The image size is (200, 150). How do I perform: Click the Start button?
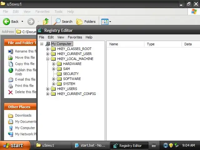(x=15, y=145)
